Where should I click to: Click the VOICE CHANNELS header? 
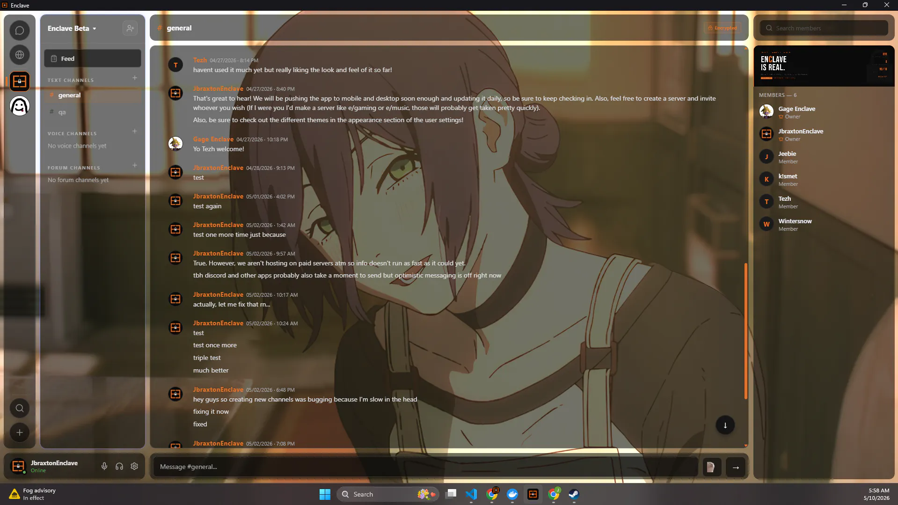click(x=72, y=133)
